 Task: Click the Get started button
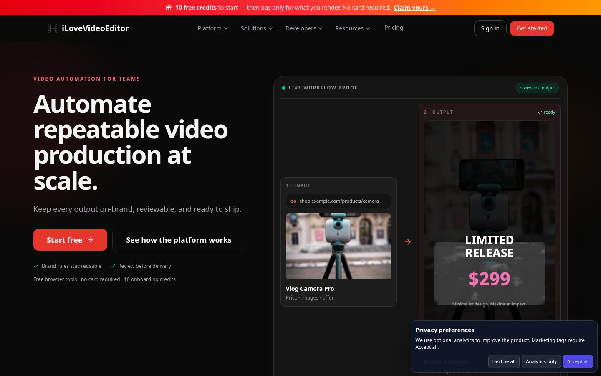point(532,28)
